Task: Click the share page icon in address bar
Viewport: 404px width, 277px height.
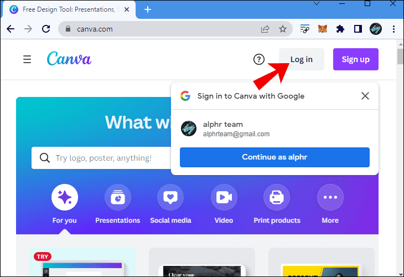Action: pyautogui.click(x=265, y=29)
